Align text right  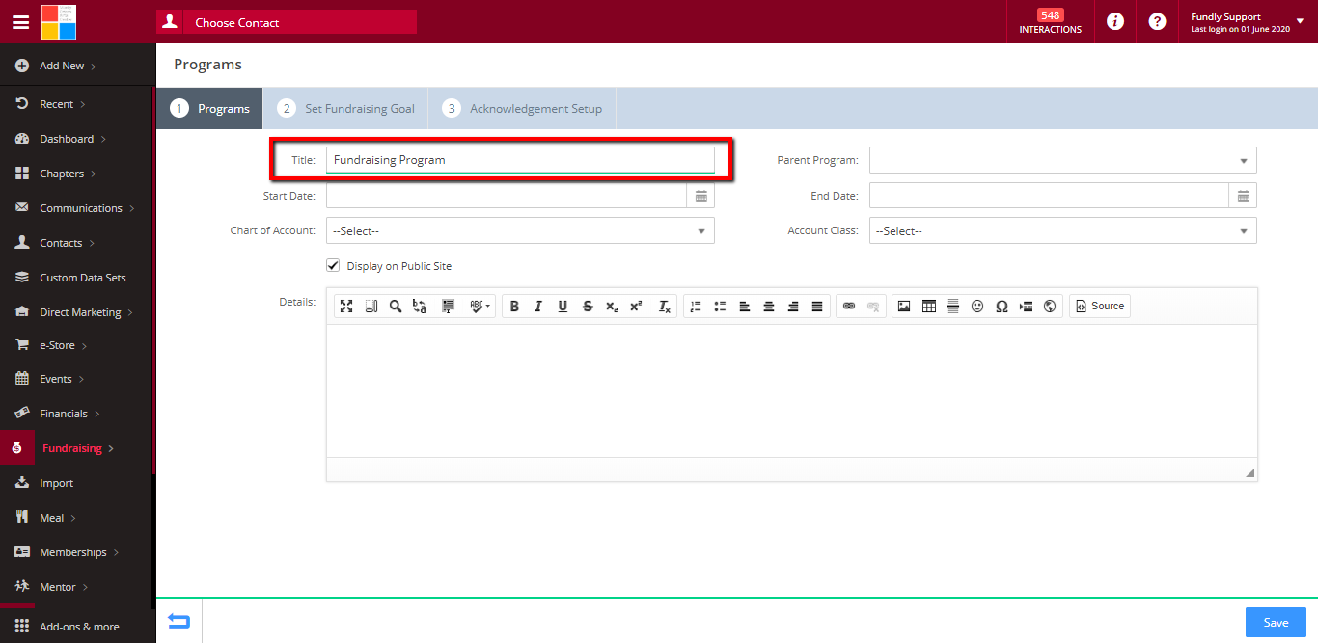tap(793, 306)
